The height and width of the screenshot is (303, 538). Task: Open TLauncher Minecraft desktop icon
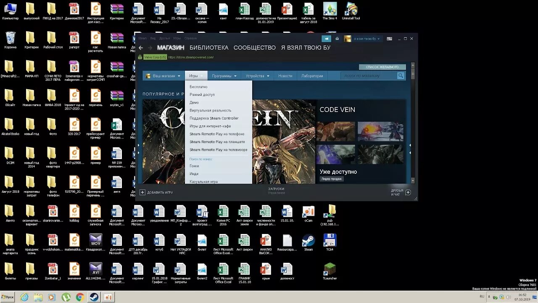[330, 271]
